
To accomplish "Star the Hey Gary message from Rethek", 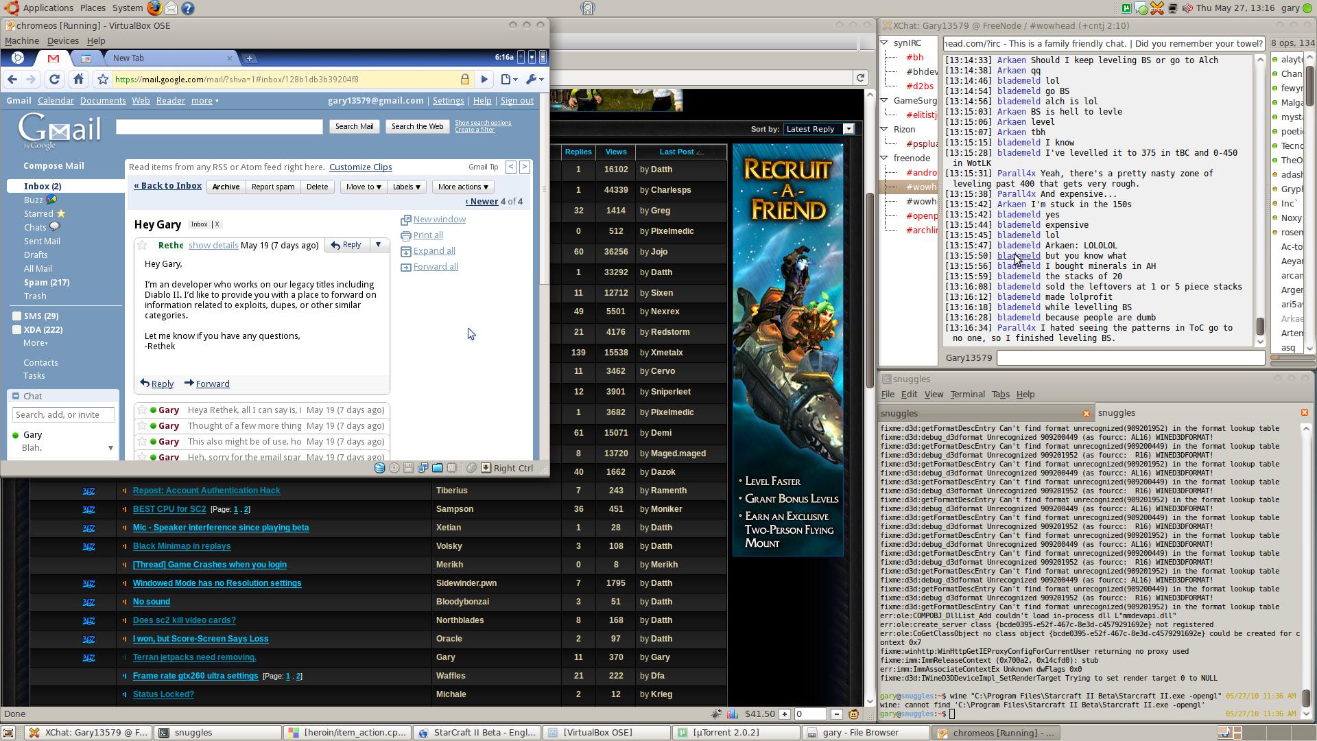I will tap(142, 245).
